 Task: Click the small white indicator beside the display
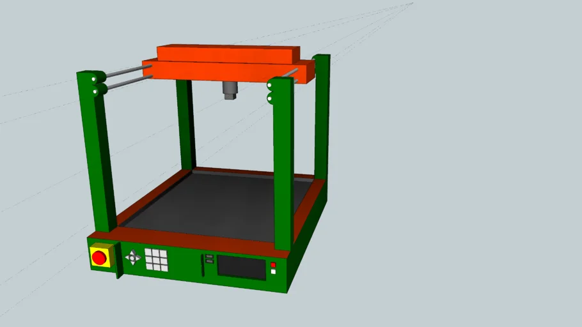[273, 272]
